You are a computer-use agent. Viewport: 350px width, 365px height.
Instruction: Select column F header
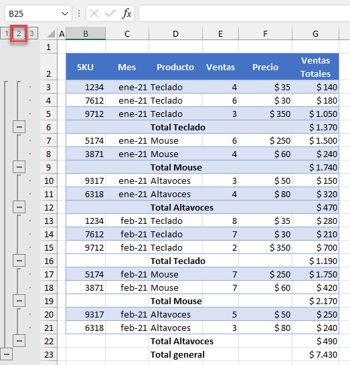(x=265, y=33)
